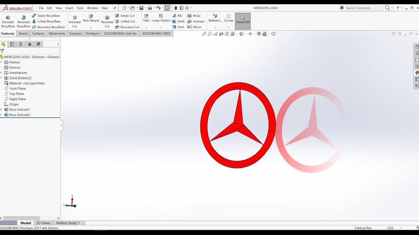Switch to the Evaluate tab

point(75,33)
